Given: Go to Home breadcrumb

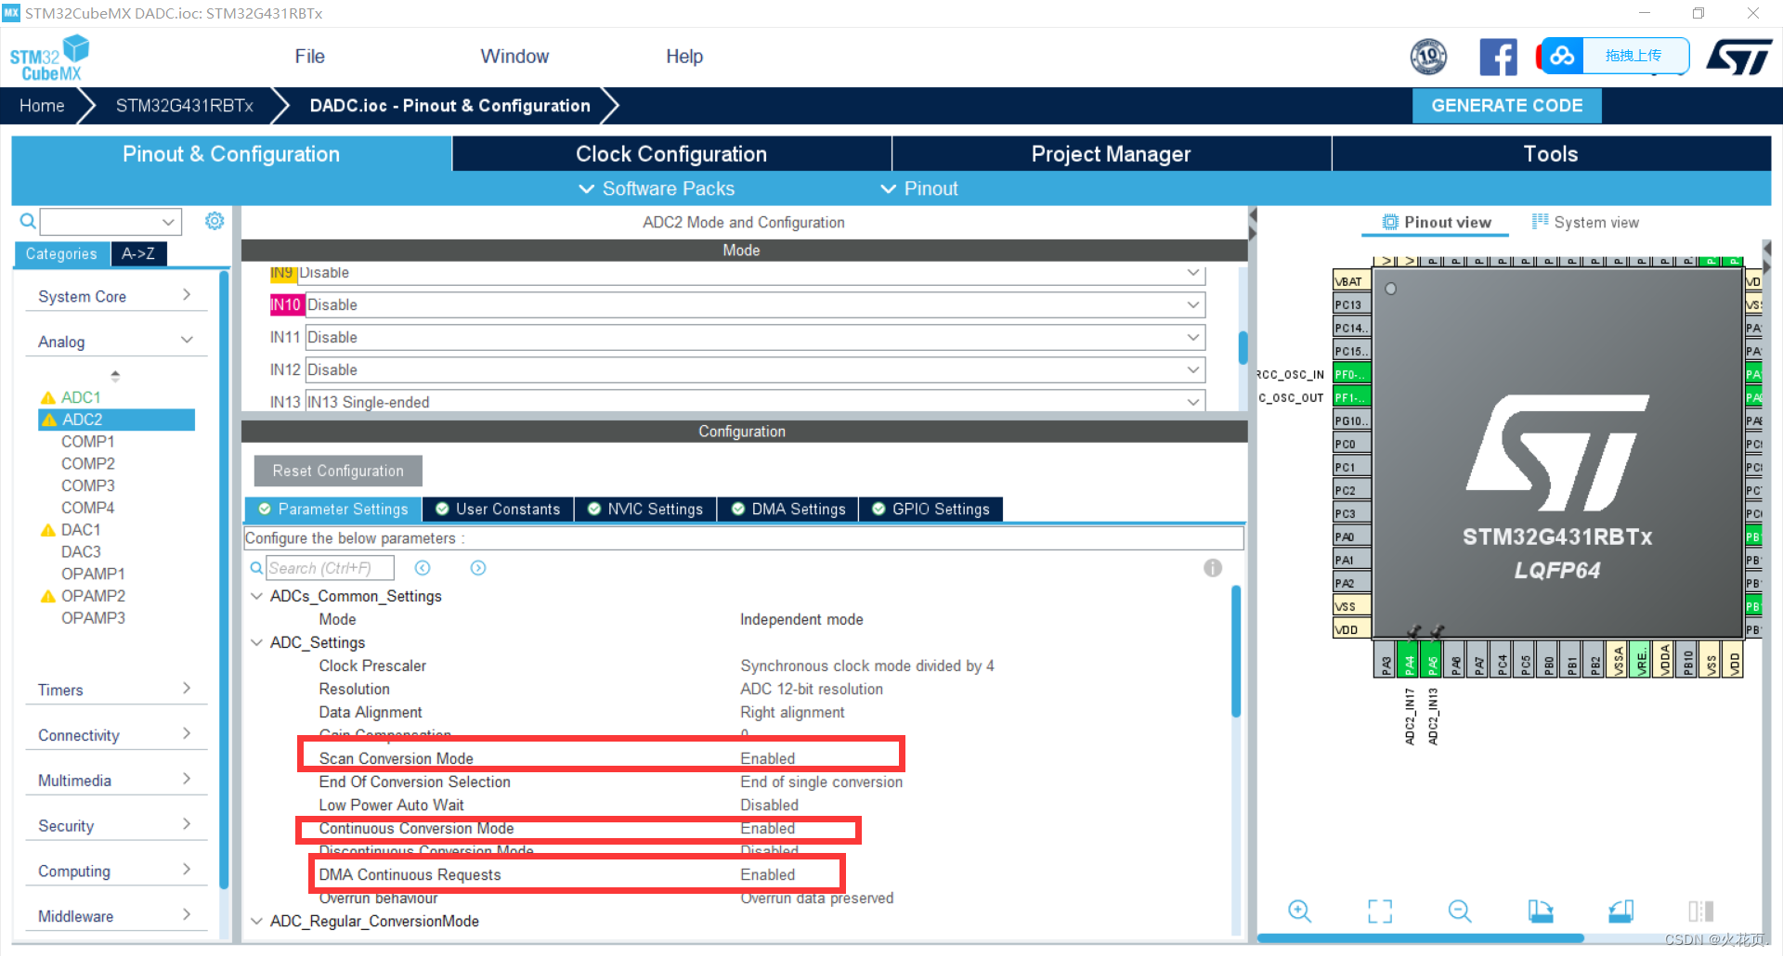Looking at the screenshot, I should click(42, 106).
